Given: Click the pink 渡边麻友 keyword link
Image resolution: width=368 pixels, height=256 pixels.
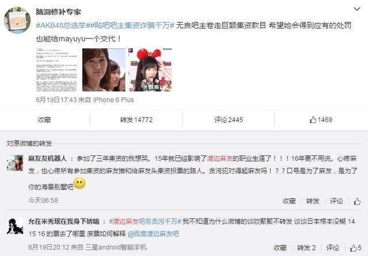Looking at the screenshot, I should pyautogui.click(x=220, y=159).
